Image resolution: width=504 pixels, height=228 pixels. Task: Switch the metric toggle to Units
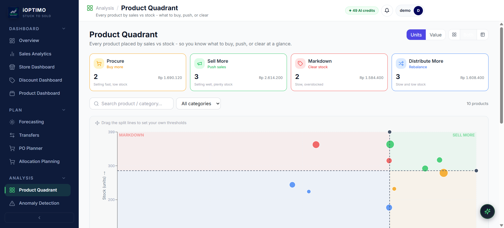pos(416,35)
